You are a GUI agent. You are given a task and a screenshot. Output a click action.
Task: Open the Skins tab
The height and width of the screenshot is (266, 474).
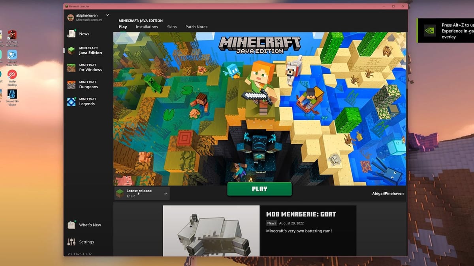pyautogui.click(x=171, y=27)
